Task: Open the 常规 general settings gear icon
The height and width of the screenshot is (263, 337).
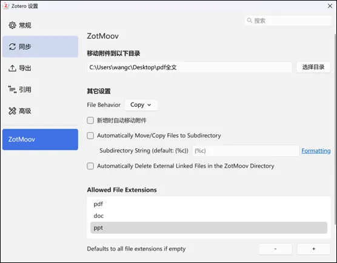Action: point(12,25)
